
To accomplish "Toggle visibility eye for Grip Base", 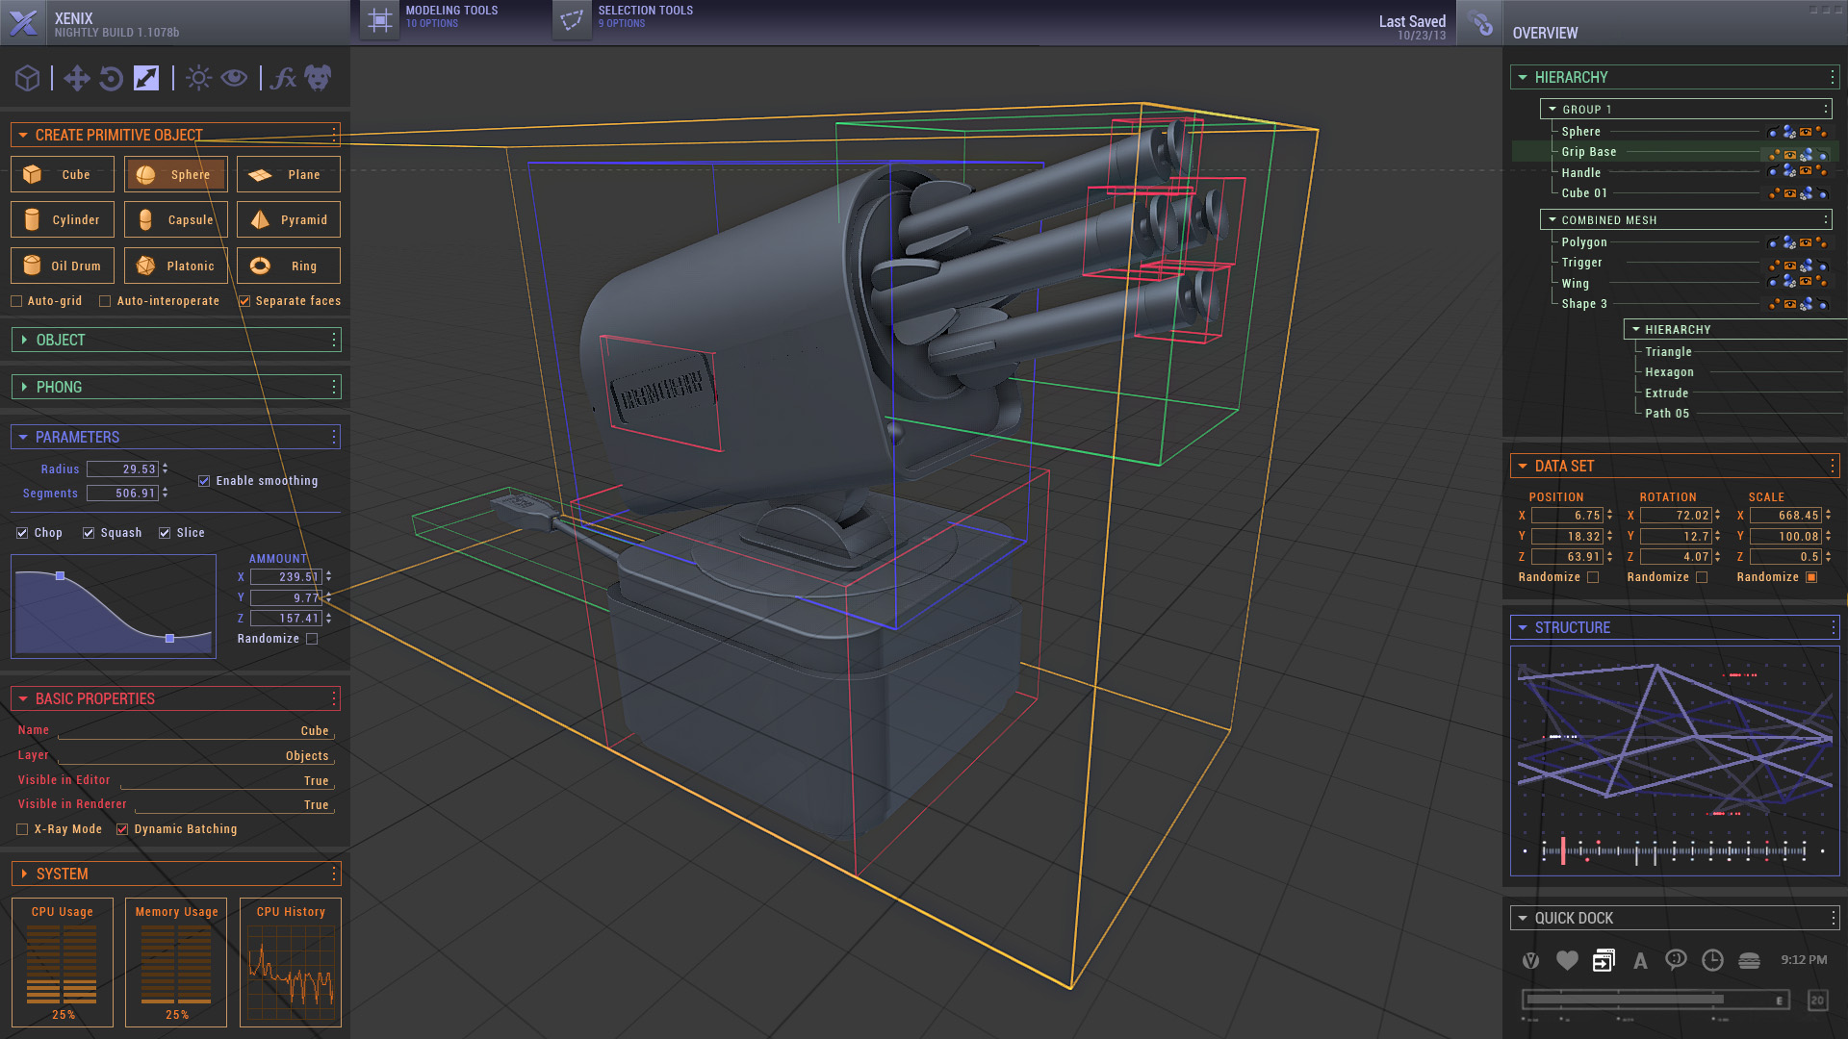I will pos(1790,153).
